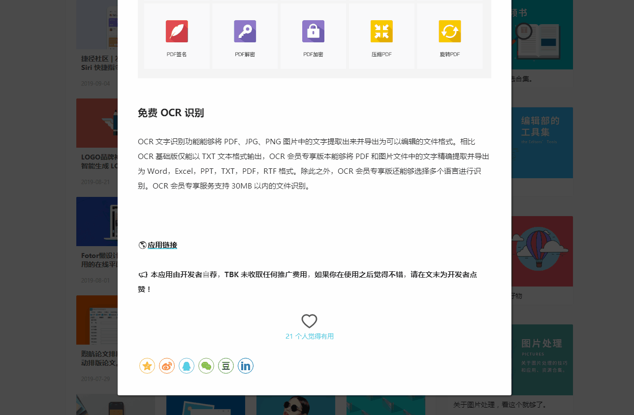Open the 应用链接 link

(x=162, y=245)
